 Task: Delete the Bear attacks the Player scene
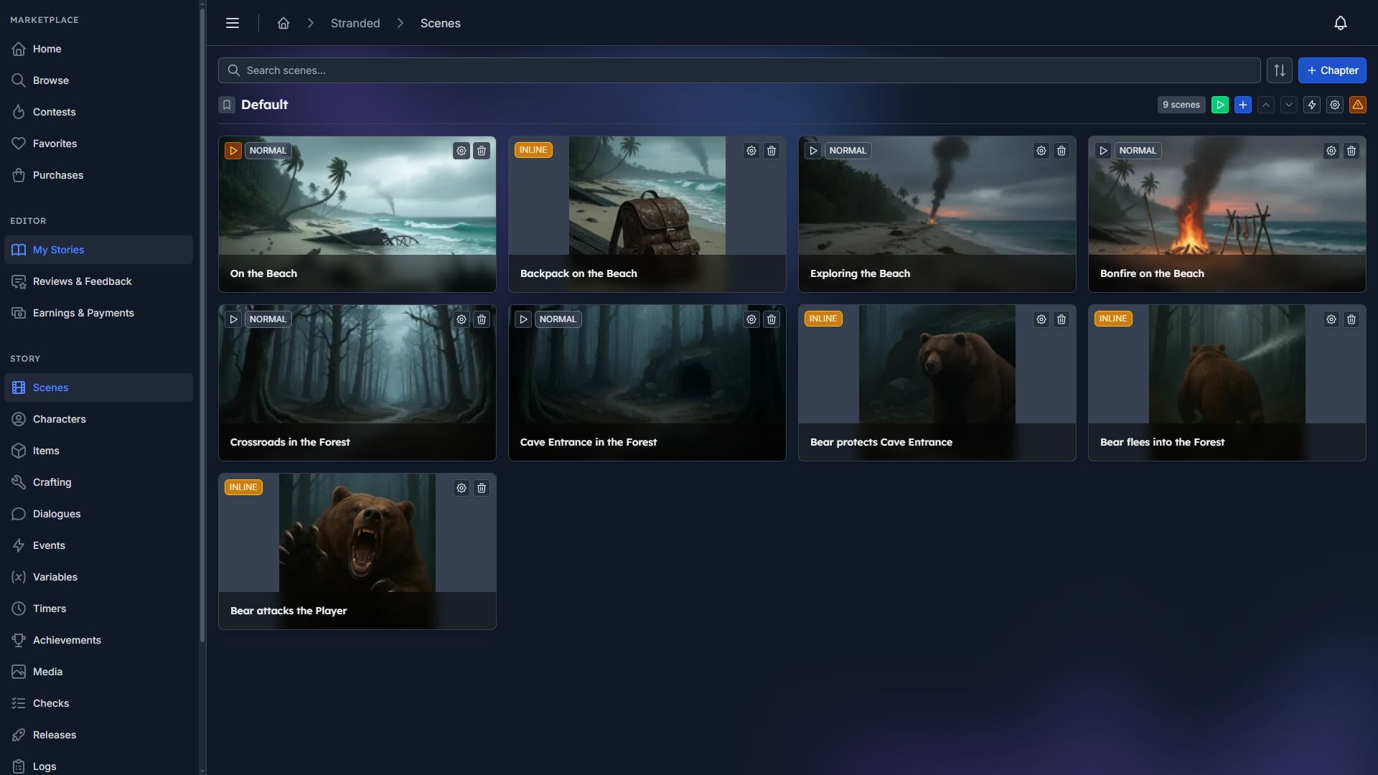pos(481,488)
